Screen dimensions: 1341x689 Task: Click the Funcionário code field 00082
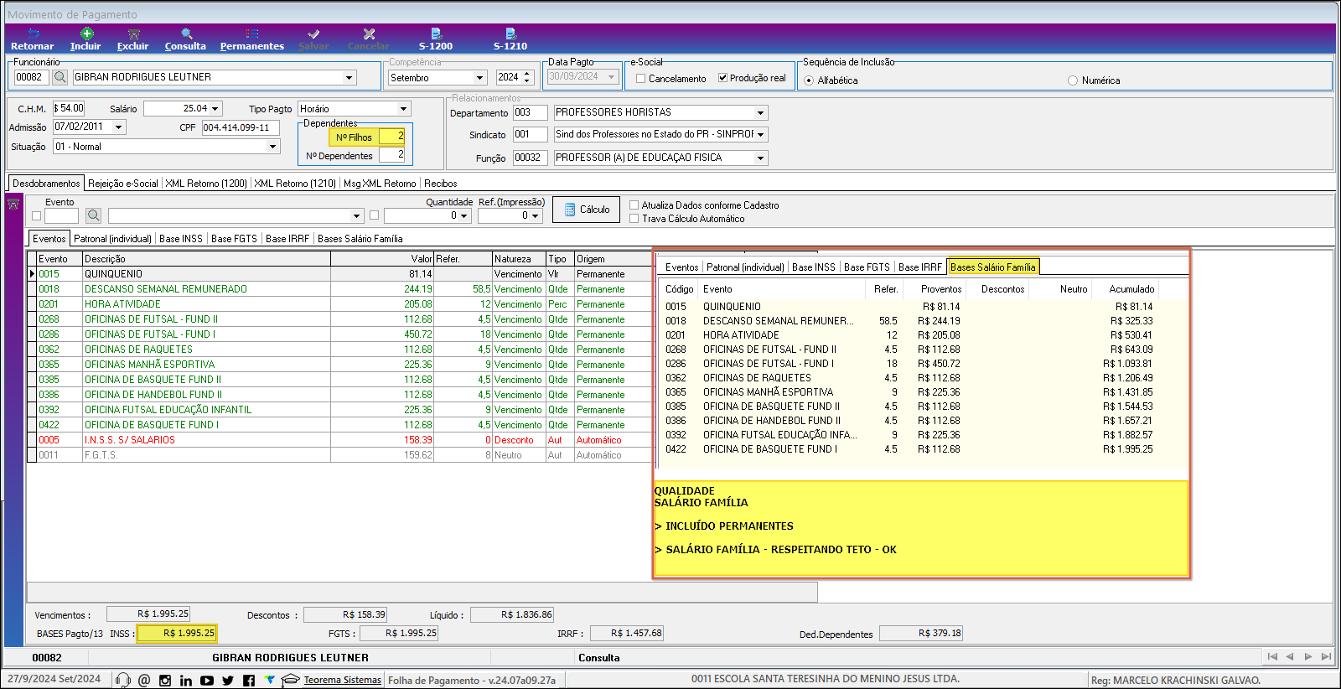[31, 77]
